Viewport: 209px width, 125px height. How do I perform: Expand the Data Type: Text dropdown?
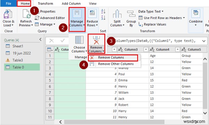162,11
